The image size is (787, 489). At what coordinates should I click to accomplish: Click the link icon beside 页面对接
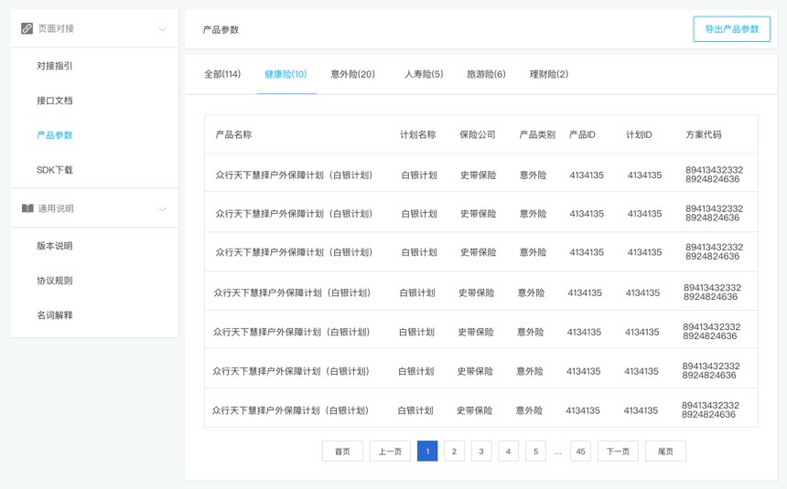coord(27,29)
